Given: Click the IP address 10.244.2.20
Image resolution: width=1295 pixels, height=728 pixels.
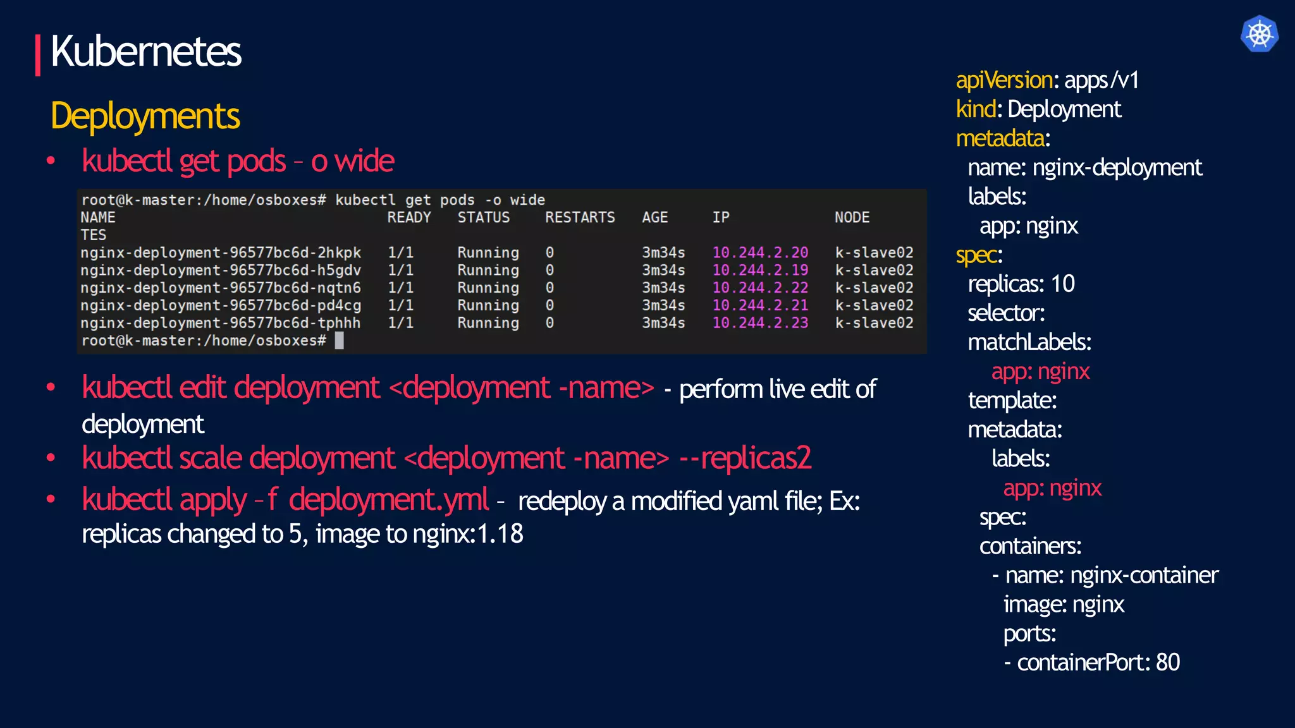Looking at the screenshot, I should pos(760,253).
